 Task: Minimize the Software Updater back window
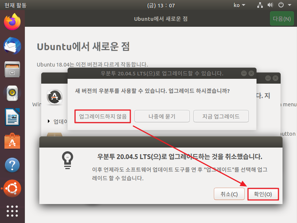(268, 78)
